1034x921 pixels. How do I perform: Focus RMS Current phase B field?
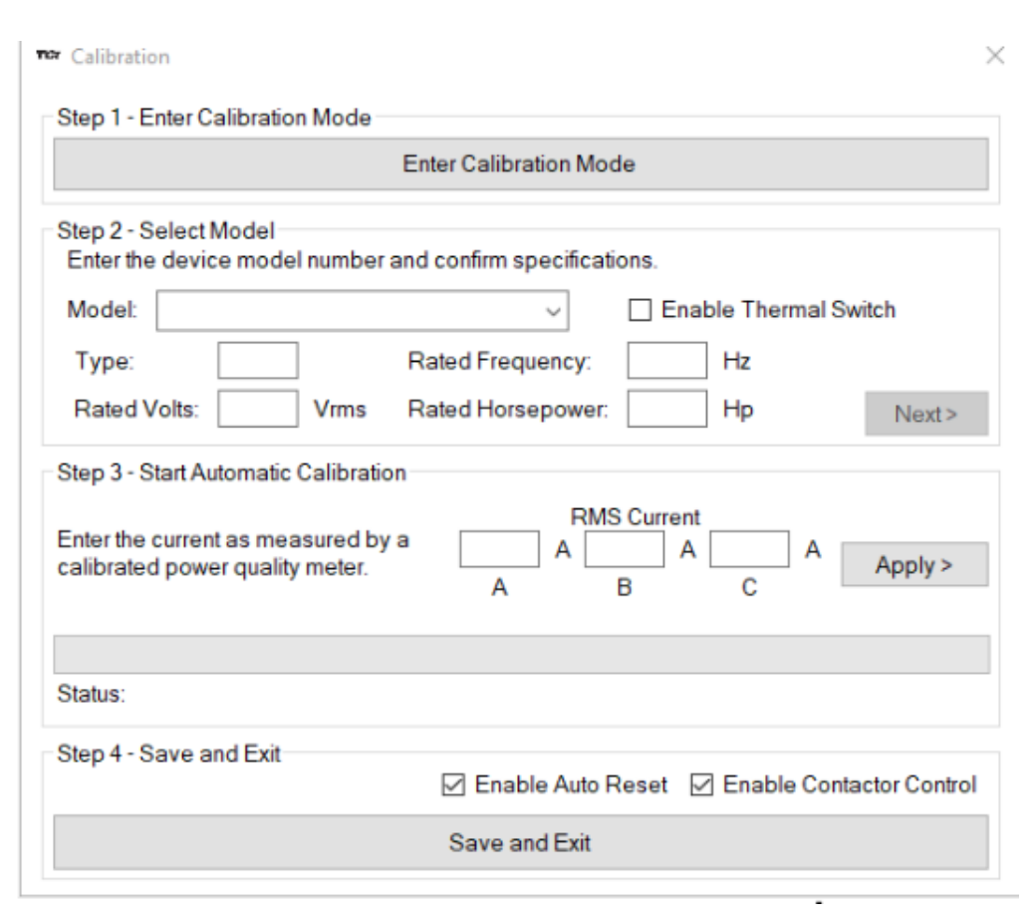click(x=624, y=549)
